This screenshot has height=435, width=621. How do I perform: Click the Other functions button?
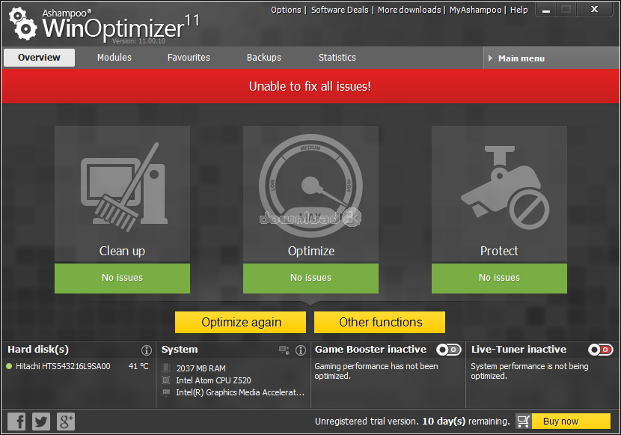[x=380, y=323]
